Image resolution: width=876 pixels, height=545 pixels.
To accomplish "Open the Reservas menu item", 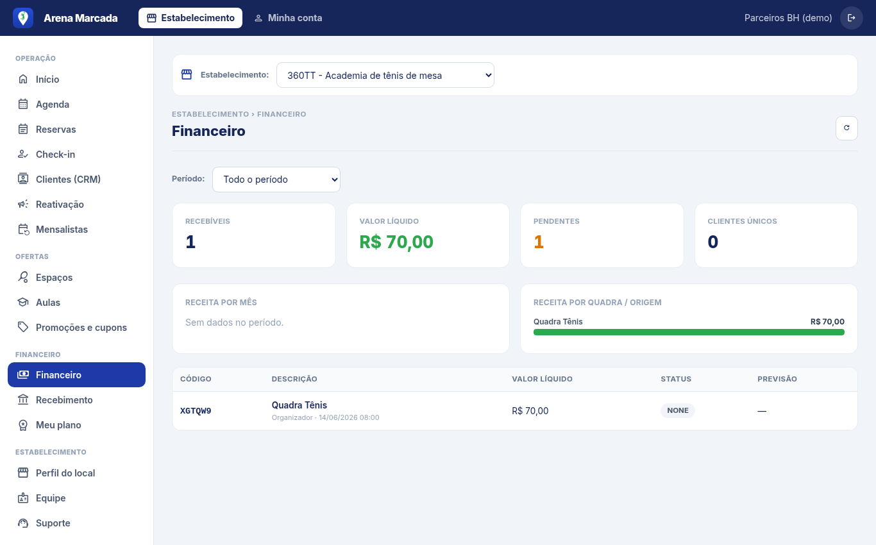I will 76,130.
